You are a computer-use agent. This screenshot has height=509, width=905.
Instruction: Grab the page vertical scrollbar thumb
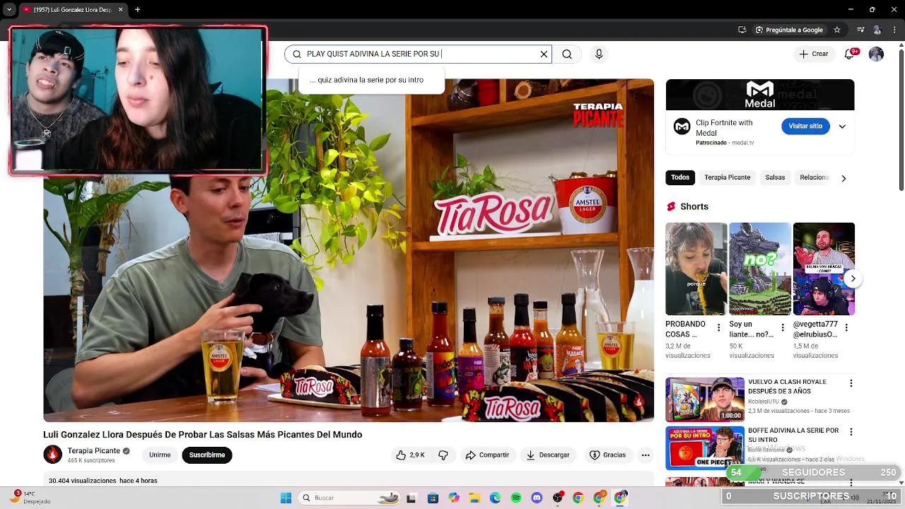click(x=901, y=120)
